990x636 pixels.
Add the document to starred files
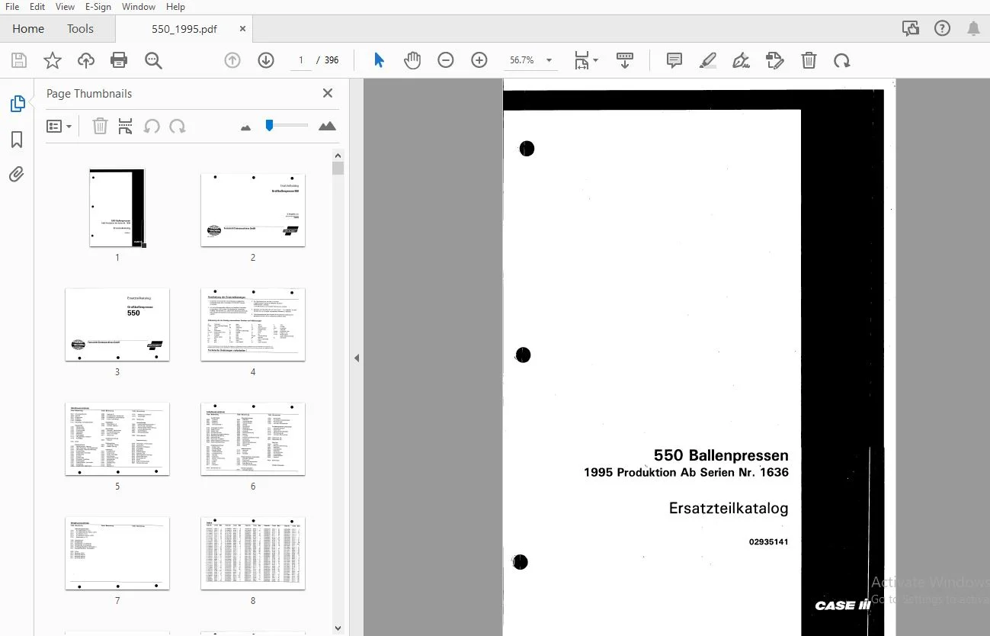click(53, 60)
